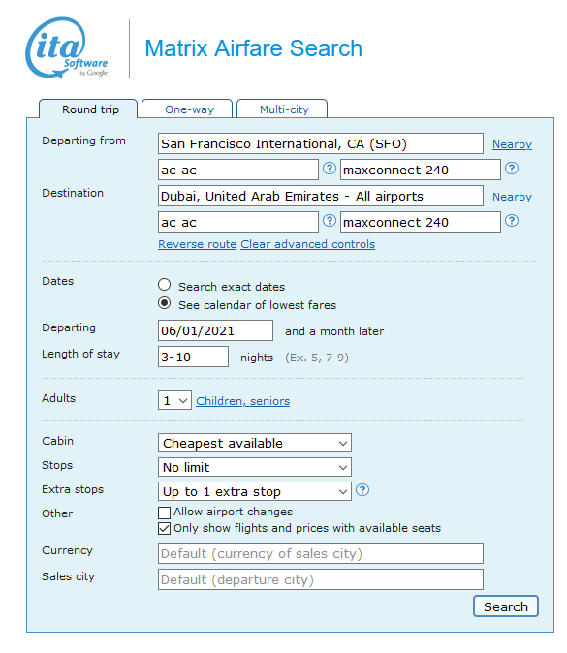Screen dimensions: 567x653
Task: Open the Stops No limit dropdown
Action: [255, 467]
